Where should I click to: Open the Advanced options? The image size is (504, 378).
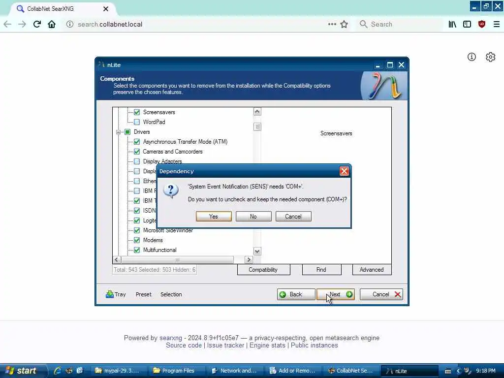coord(372,270)
